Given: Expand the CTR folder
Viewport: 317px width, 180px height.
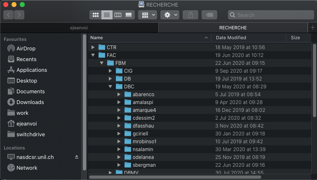Looking at the screenshot, I should (93, 47).
